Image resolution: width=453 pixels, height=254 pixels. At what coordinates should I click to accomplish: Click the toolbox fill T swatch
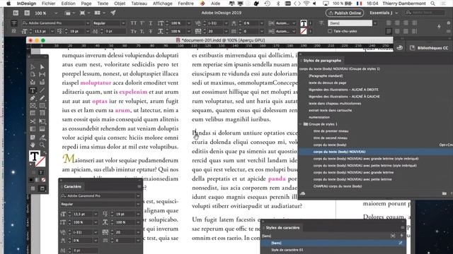[35, 156]
